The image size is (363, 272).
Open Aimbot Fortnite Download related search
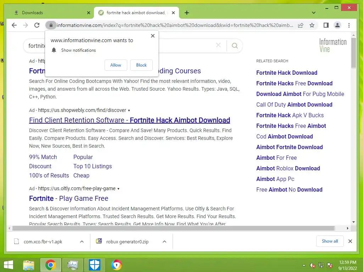coord(289,147)
